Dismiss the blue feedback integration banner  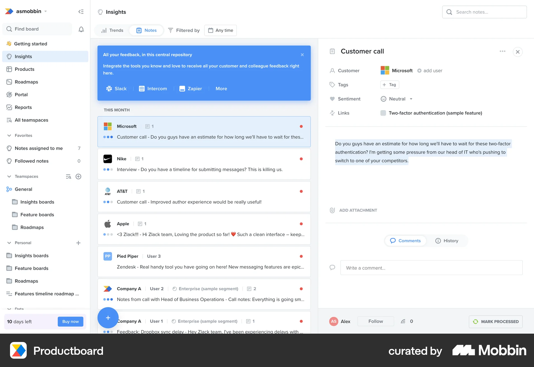pyautogui.click(x=302, y=55)
